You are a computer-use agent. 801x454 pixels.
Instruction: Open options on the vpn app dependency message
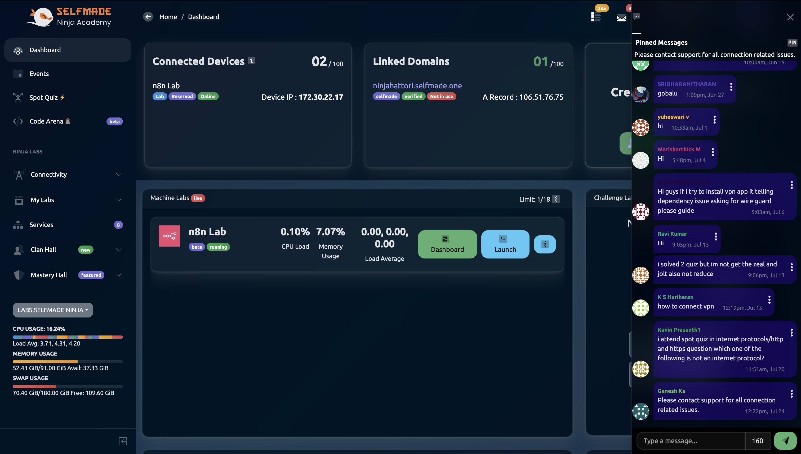(792, 185)
